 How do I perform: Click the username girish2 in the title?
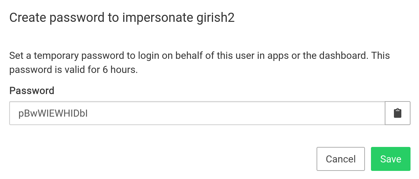(x=215, y=18)
